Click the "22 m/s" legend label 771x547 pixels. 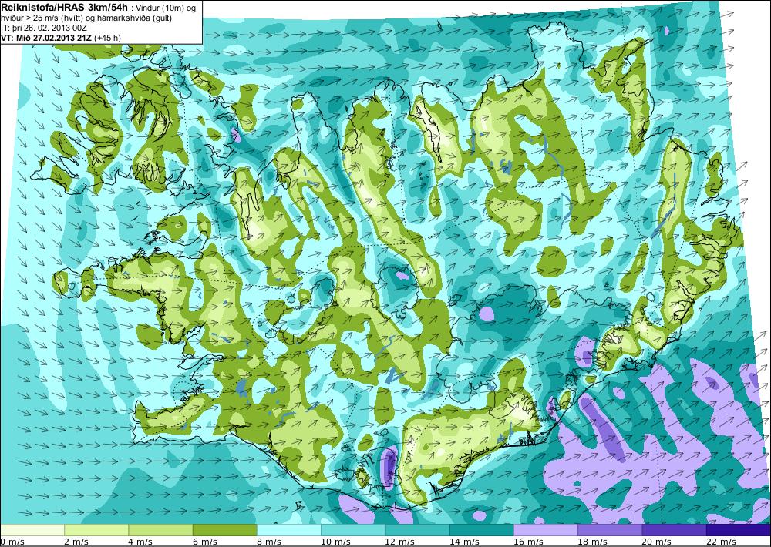coord(721,542)
